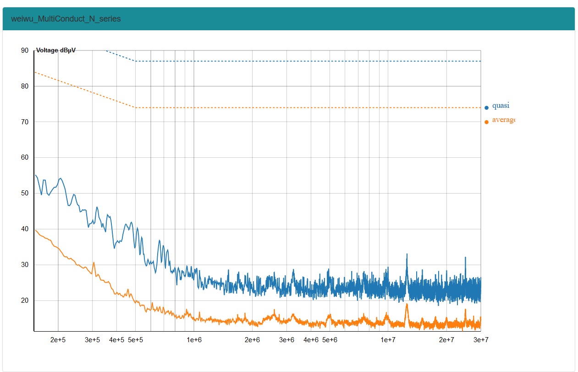Click the 2e+5 x-axis tick label

(x=58, y=340)
